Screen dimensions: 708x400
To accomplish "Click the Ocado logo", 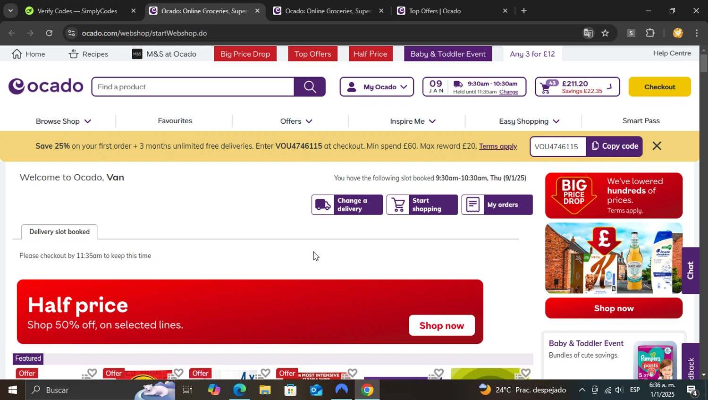I will 46,86.
